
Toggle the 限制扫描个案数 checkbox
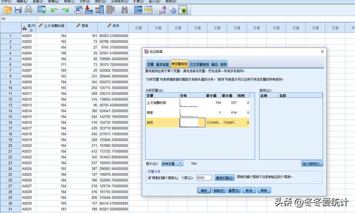pos(149,177)
